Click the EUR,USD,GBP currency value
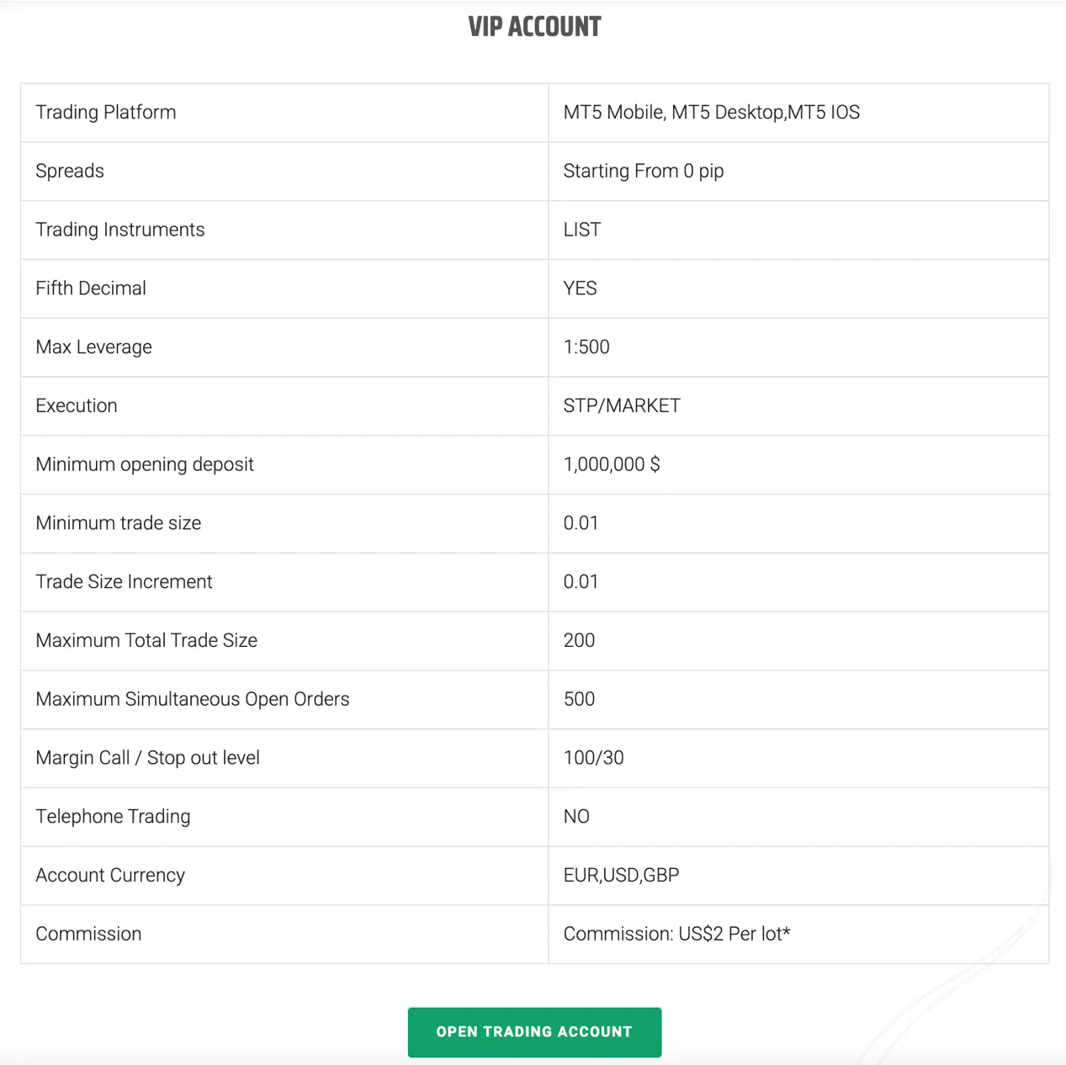Screen dimensions: 1066x1065 click(x=621, y=875)
